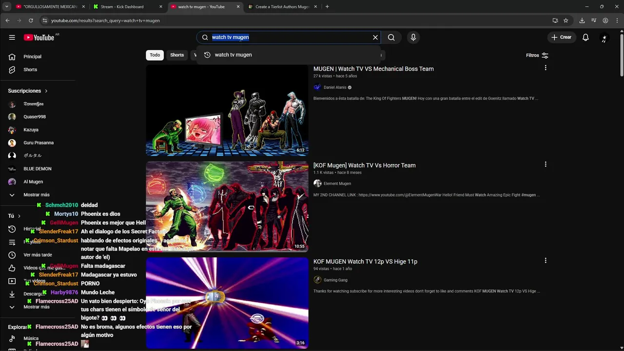Open options menu for Mechanical Boss Team video
The image size is (624, 351).
coord(546,68)
